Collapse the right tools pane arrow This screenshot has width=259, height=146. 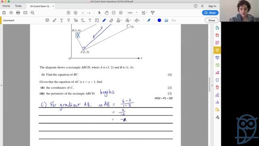212,86
